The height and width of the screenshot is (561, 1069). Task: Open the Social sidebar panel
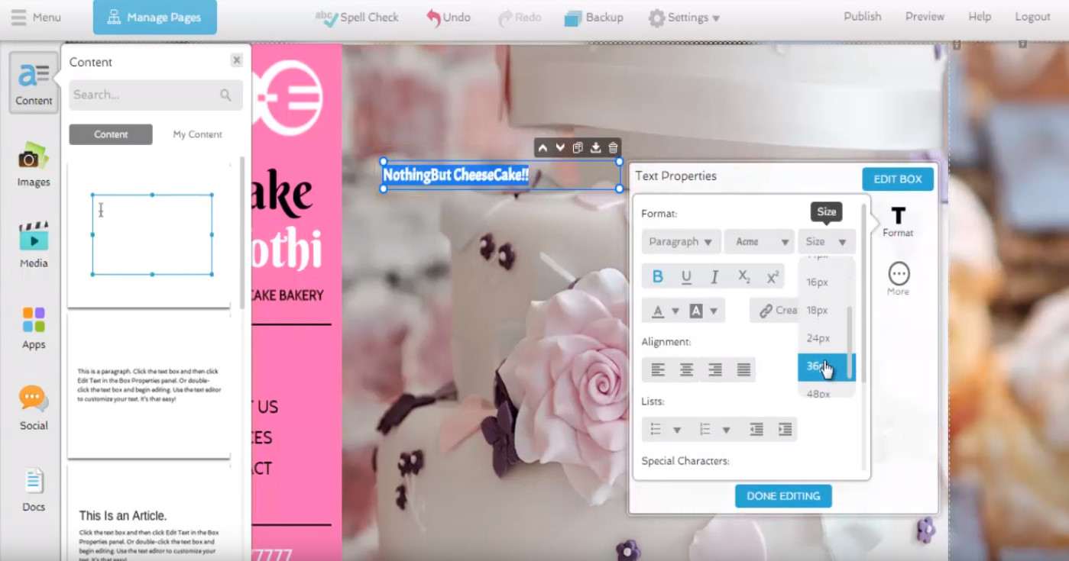tap(34, 408)
